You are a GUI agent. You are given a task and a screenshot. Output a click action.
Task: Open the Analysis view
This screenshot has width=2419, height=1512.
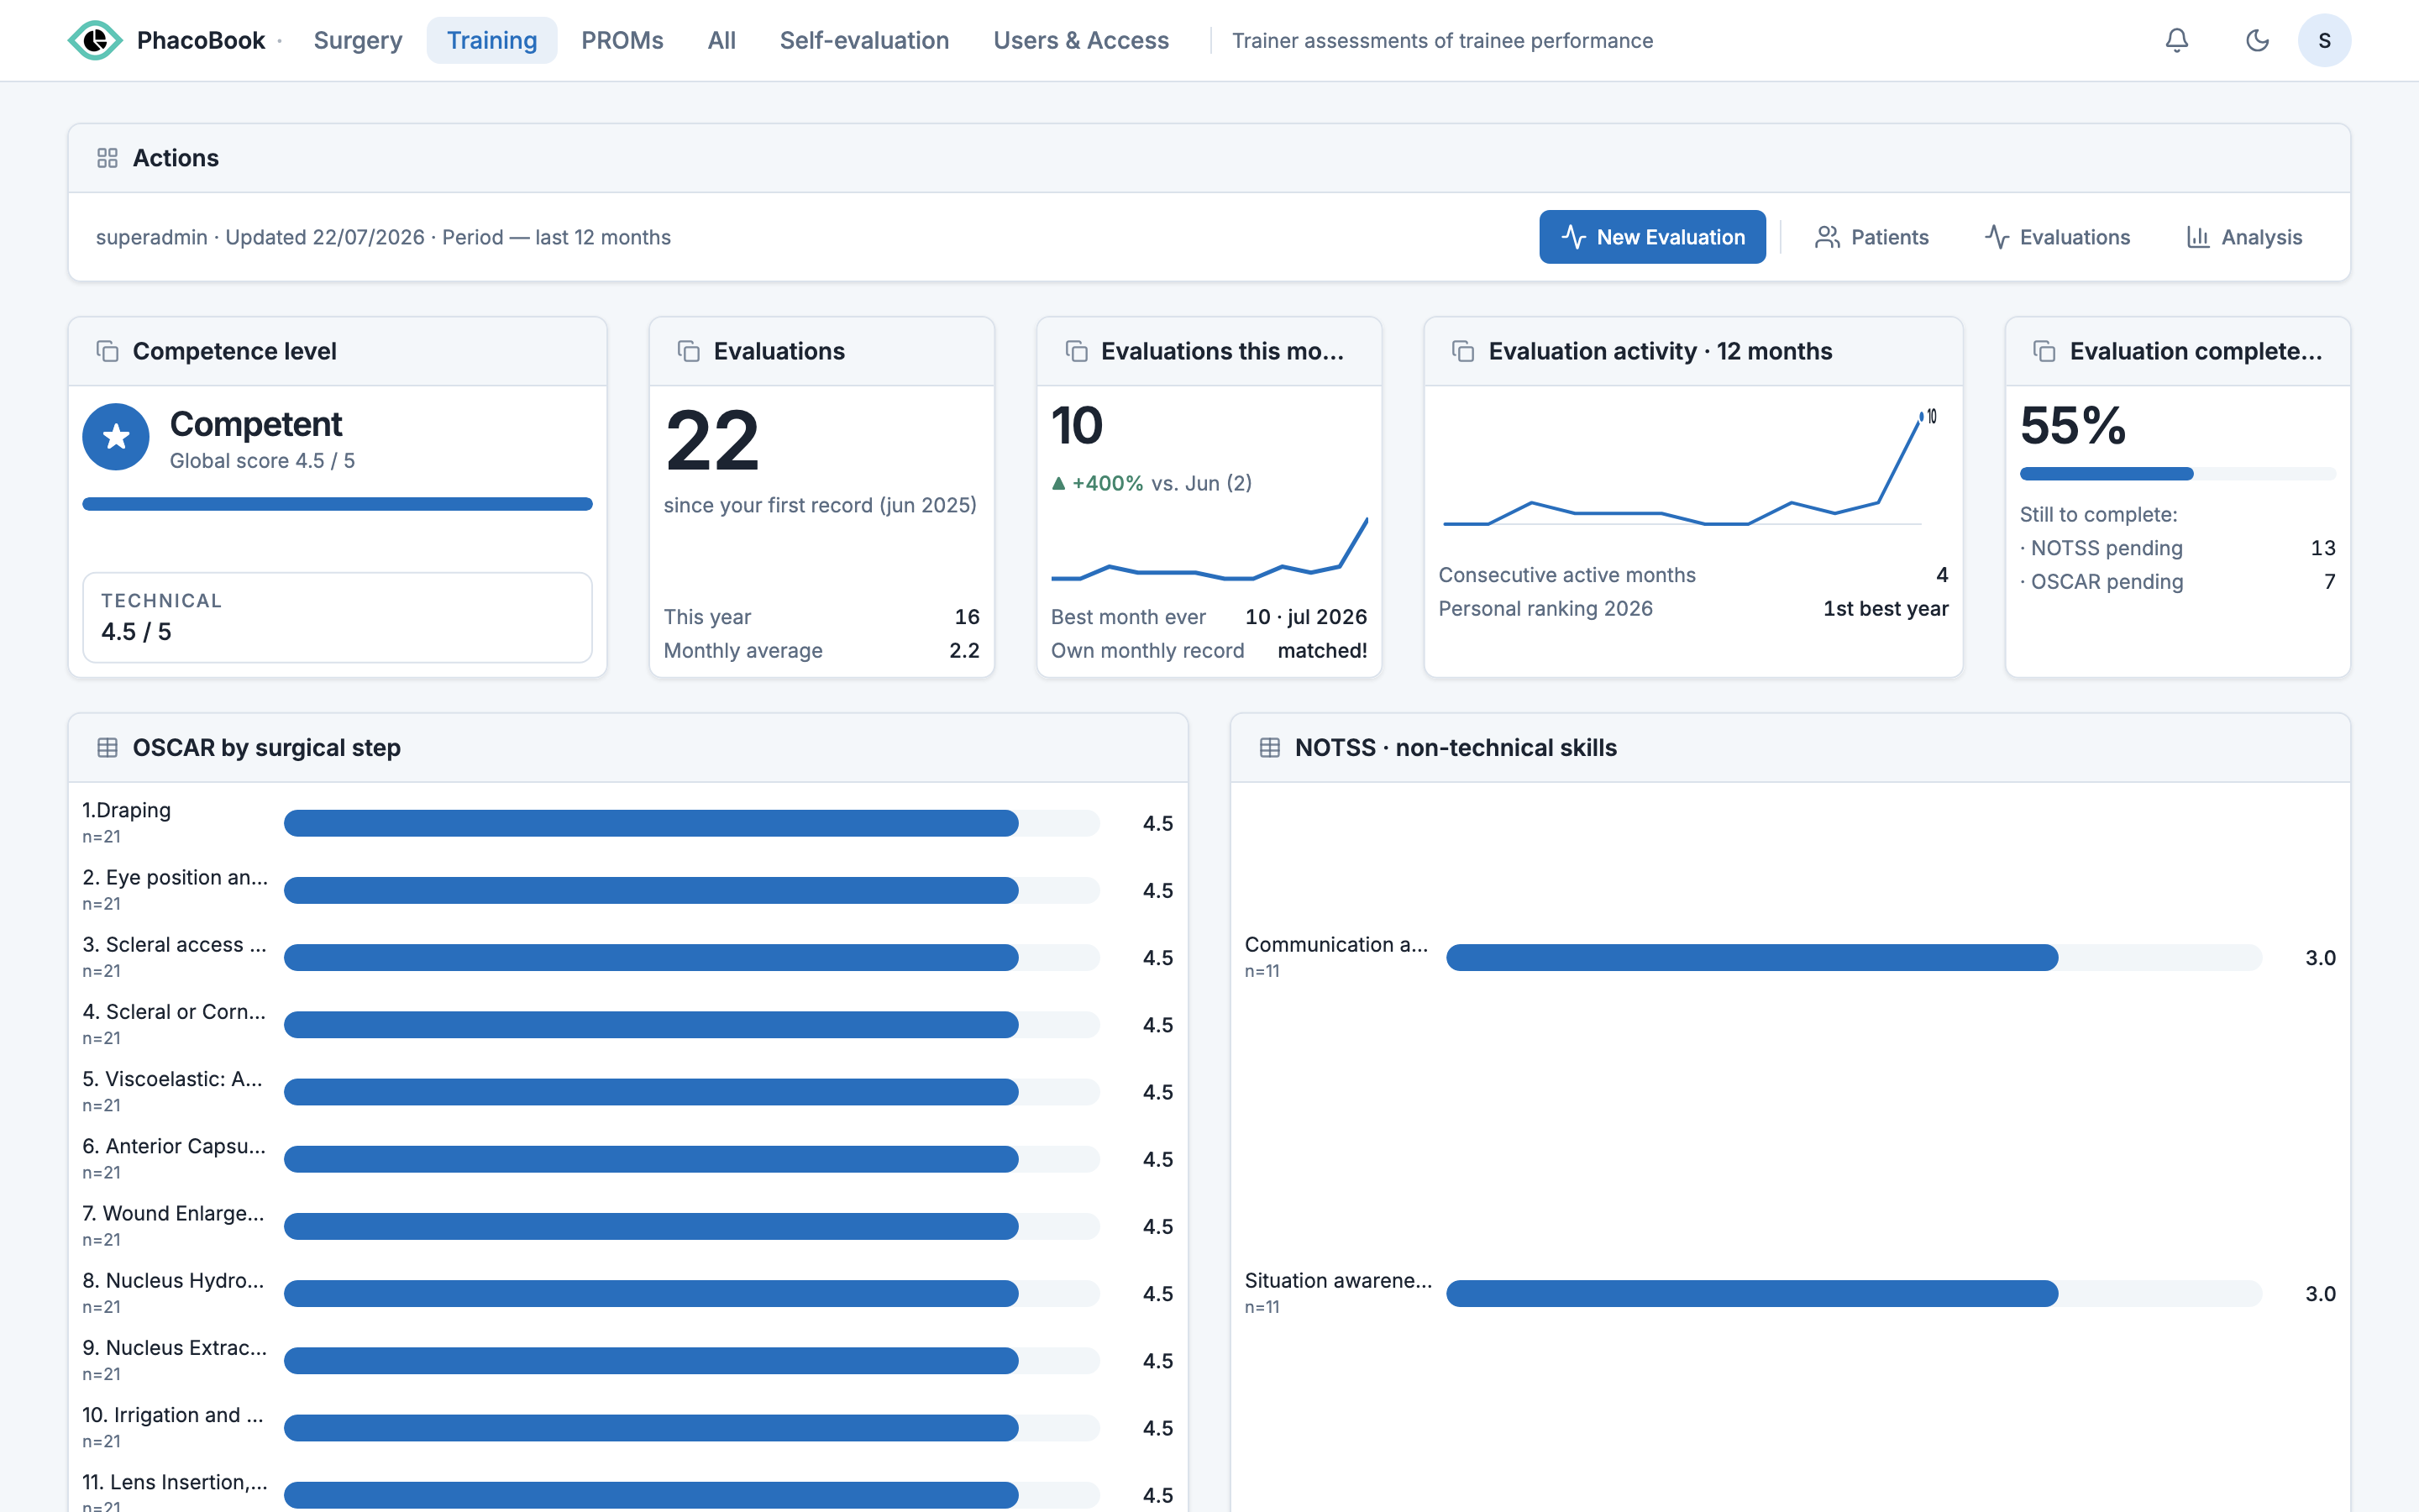tap(2245, 237)
